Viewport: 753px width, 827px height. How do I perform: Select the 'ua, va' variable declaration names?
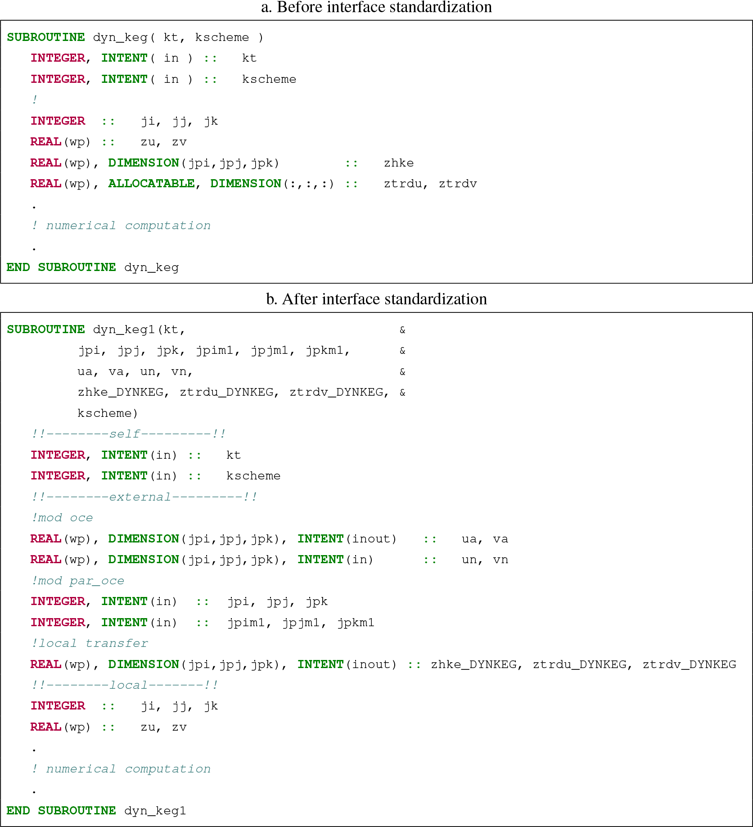(x=485, y=539)
